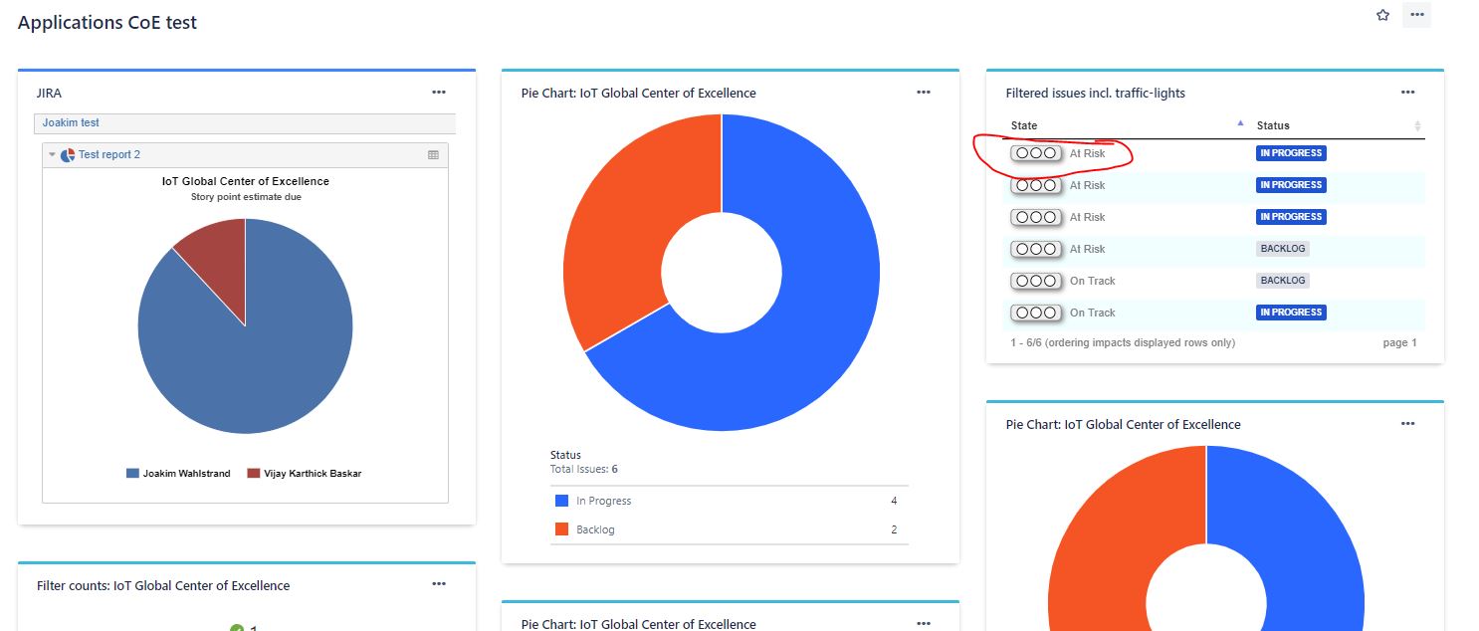Click the red Vijay Karthick Baskar legend swatch
Image resolution: width=1479 pixels, height=631 pixels.
[x=253, y=474]
